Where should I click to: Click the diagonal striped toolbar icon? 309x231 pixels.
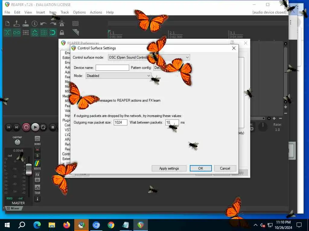(x=75, y=32)
